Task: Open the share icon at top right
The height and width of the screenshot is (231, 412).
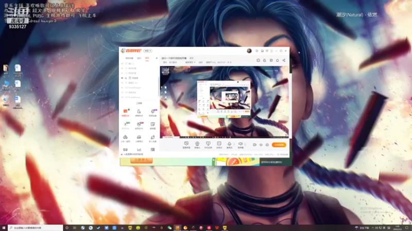Action: click(284, 60)
